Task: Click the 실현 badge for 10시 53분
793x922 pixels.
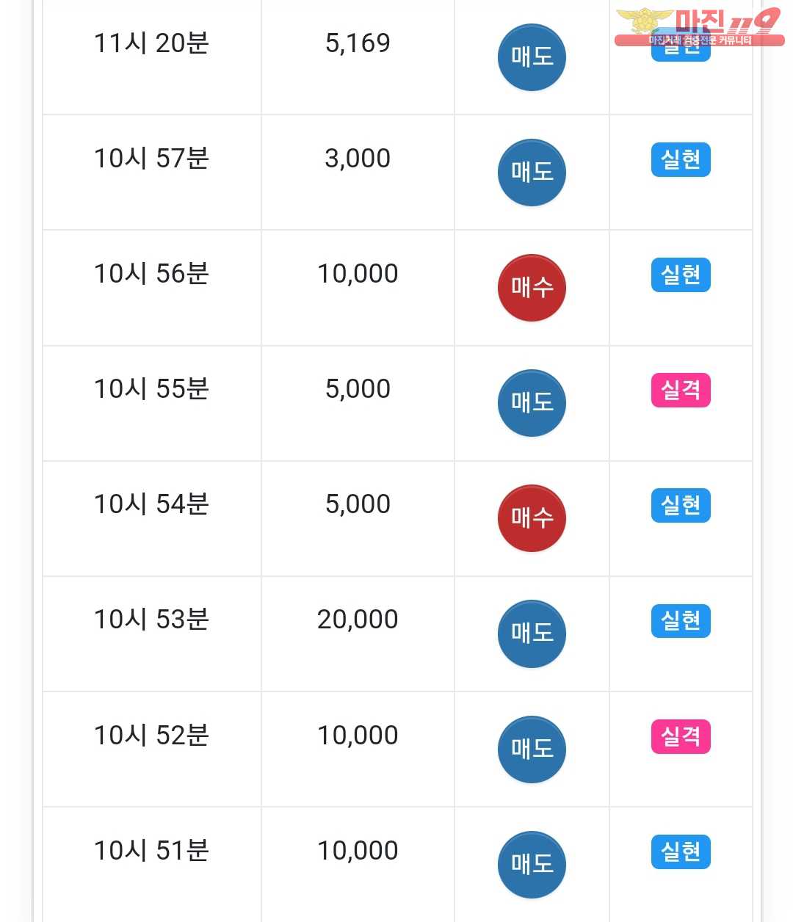Action: pyautogui.click(x=681, y=620)
